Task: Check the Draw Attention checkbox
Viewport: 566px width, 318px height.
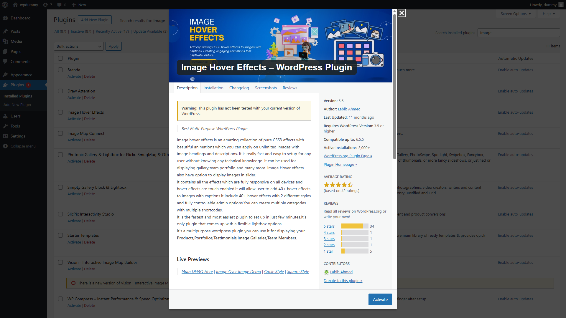Action: [60, 91]
